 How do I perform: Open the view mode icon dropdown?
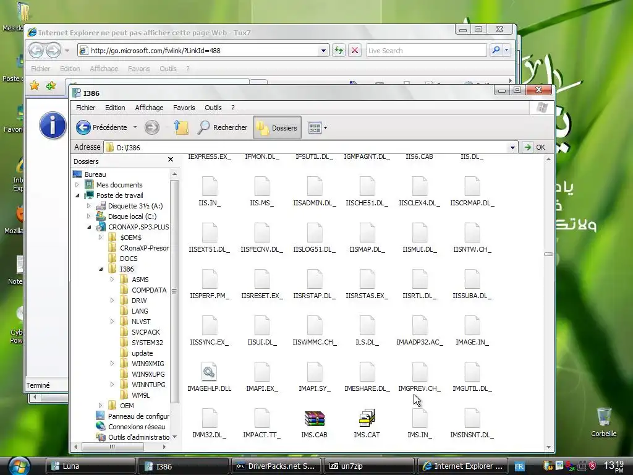[x=317, y=127]
